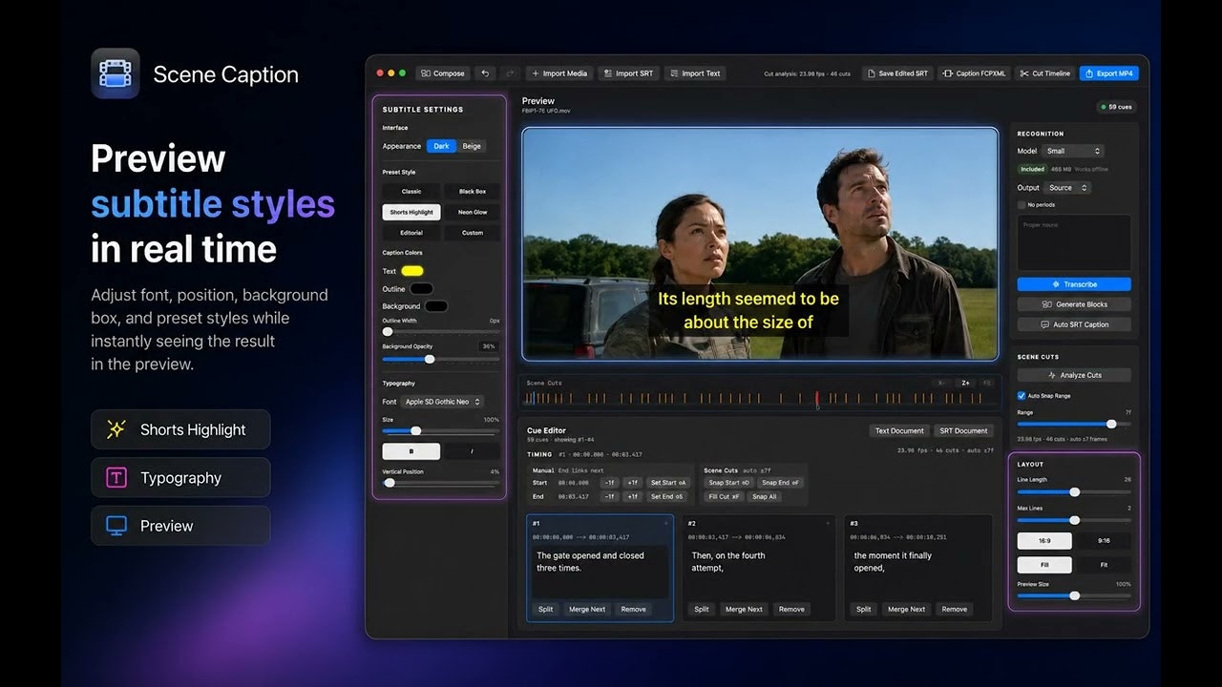The width and height of the screenshot is (1222, 687).
Task: Choose the Neon Glow preset style
Action: pyautogui.click(x=472, y=212)
